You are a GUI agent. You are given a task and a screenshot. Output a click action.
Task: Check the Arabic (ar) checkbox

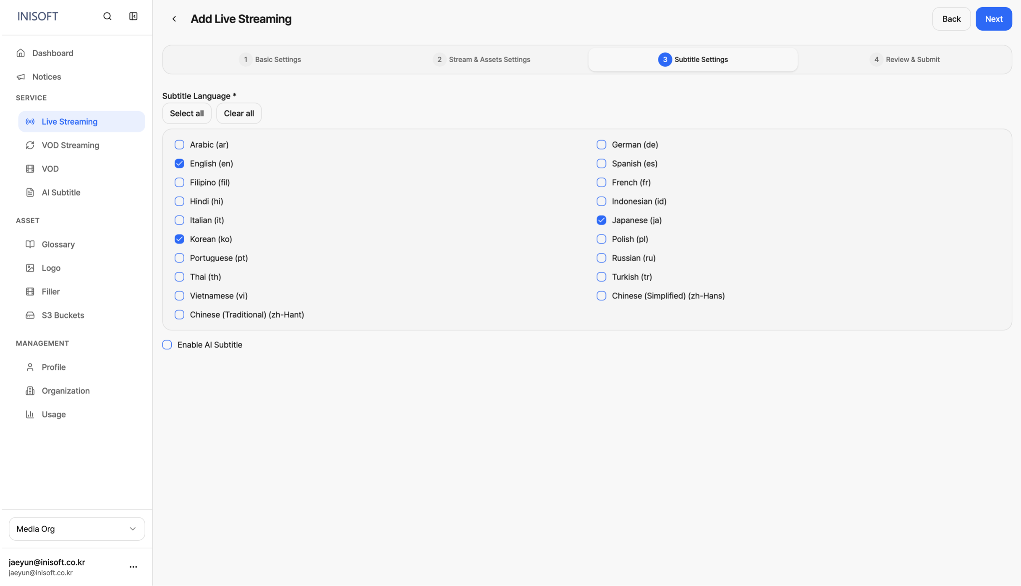click(179, 144)
